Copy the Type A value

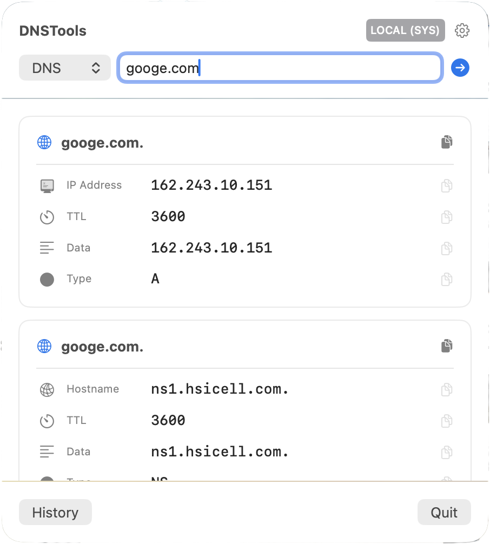click(x=446, y=280)
